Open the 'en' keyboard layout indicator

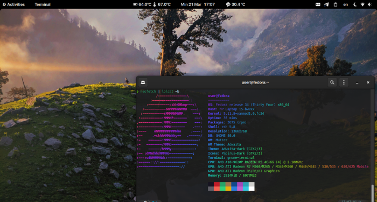(346, 4)
